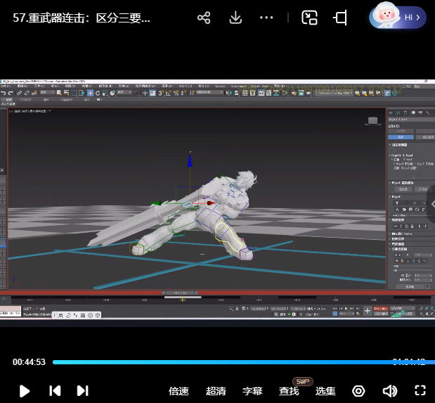
Task: Open the 选集 episode list
Action: 325,391
